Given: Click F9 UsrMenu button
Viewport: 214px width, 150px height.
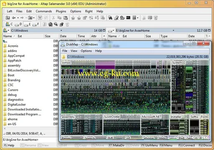Looking at the screenshot, I should 149,145.
